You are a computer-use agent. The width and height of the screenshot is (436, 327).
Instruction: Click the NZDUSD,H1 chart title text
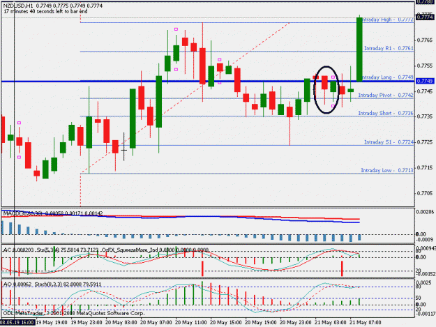point(18,6)
